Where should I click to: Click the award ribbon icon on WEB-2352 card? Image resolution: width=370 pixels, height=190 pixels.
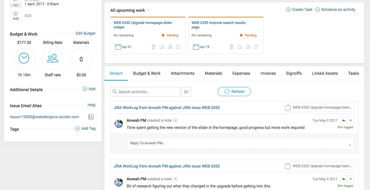point(154,47)
